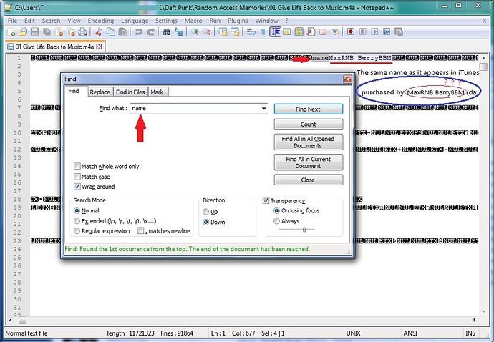Image resolution: width=494 pixels, height=342 pixels.
Task: Click the Close document toolbar icon
Action: pos(59,31)
